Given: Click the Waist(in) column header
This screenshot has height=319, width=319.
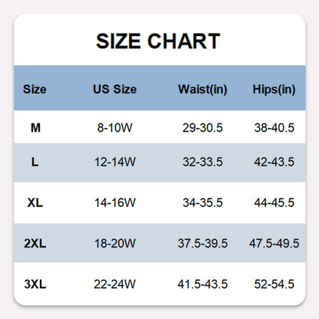Looking at the screenshot, I should [202, 90].
